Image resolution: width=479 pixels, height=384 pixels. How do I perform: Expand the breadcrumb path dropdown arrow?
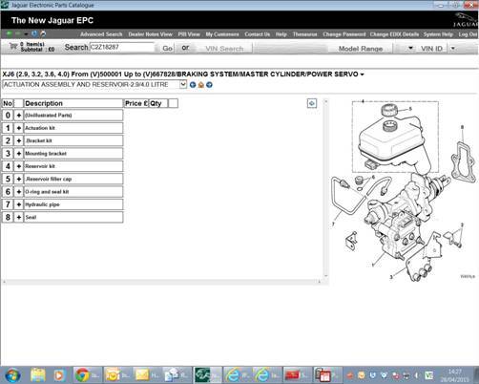click(362, 75)
